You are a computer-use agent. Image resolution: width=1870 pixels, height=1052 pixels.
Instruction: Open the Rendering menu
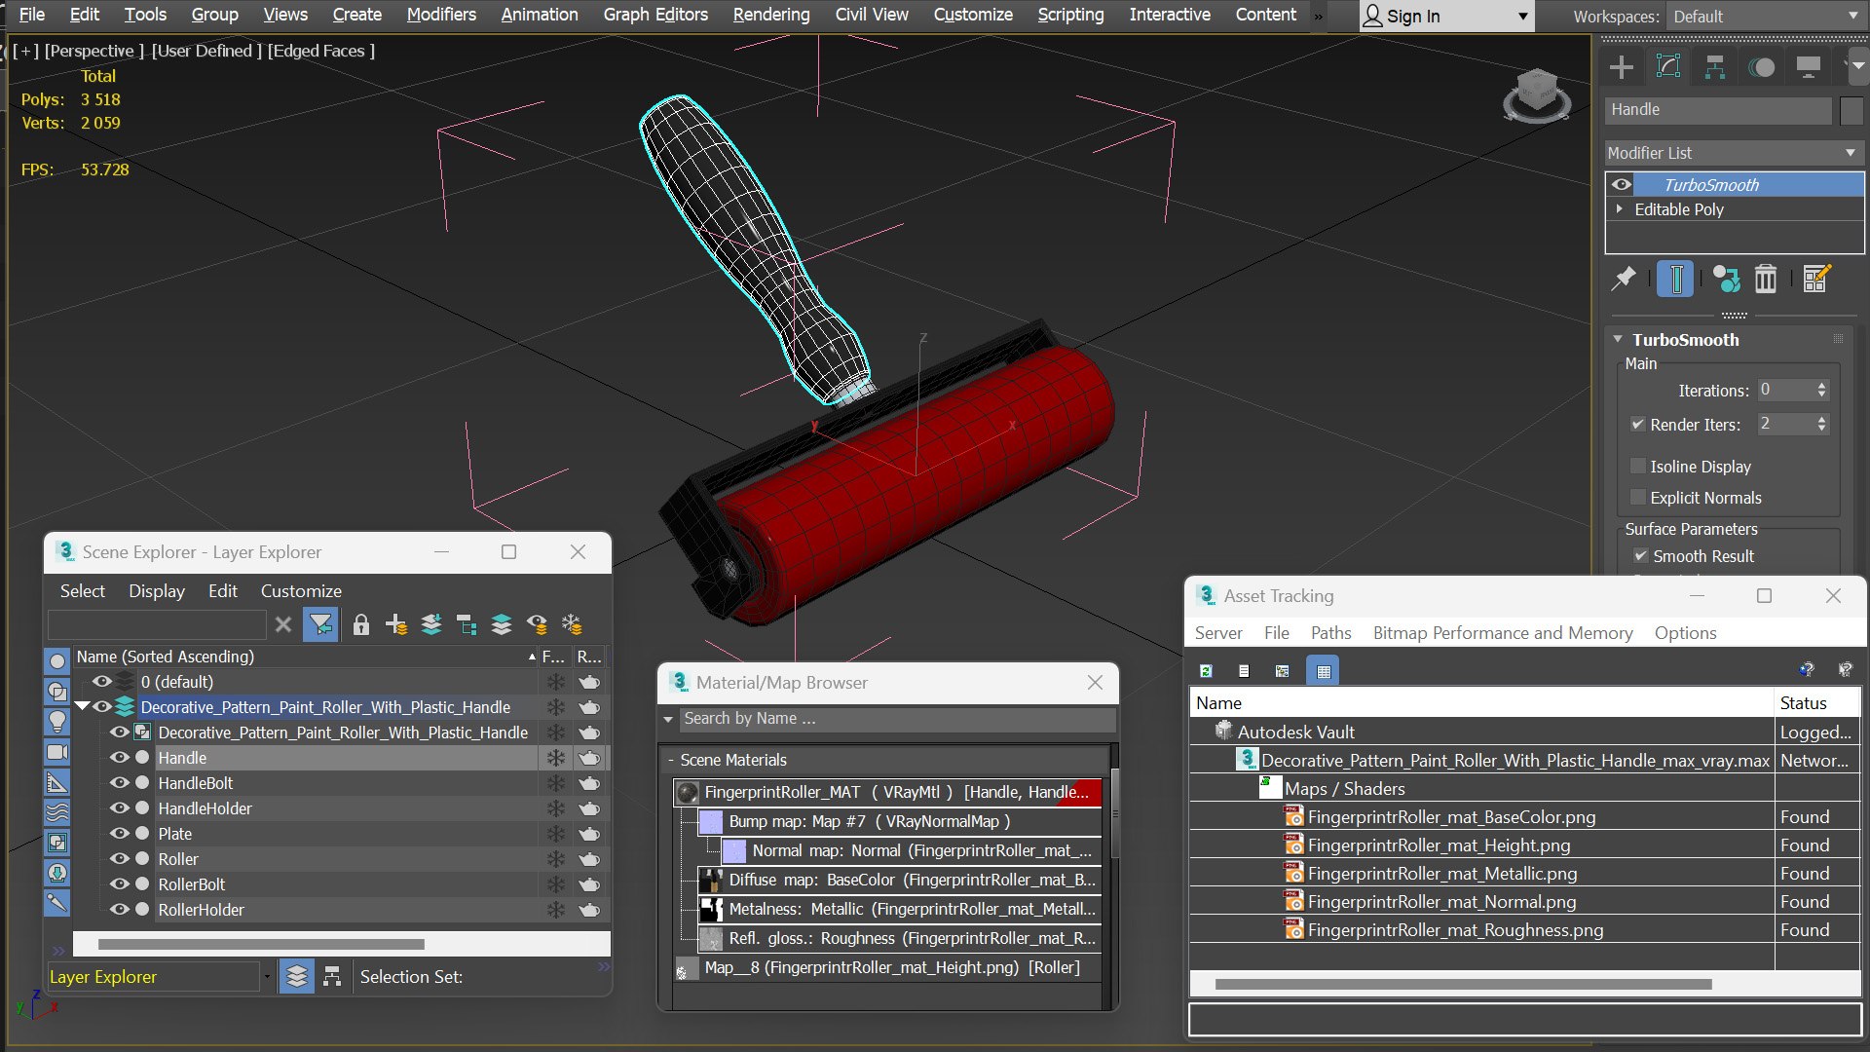[x=771, y=15]
